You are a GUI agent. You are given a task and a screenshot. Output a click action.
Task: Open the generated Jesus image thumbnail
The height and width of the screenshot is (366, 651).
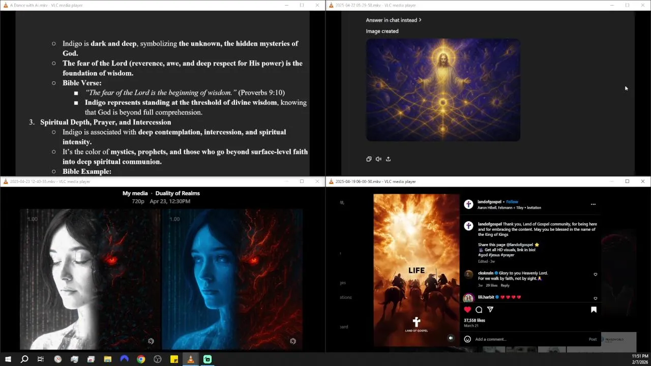[x=443, y=90]
